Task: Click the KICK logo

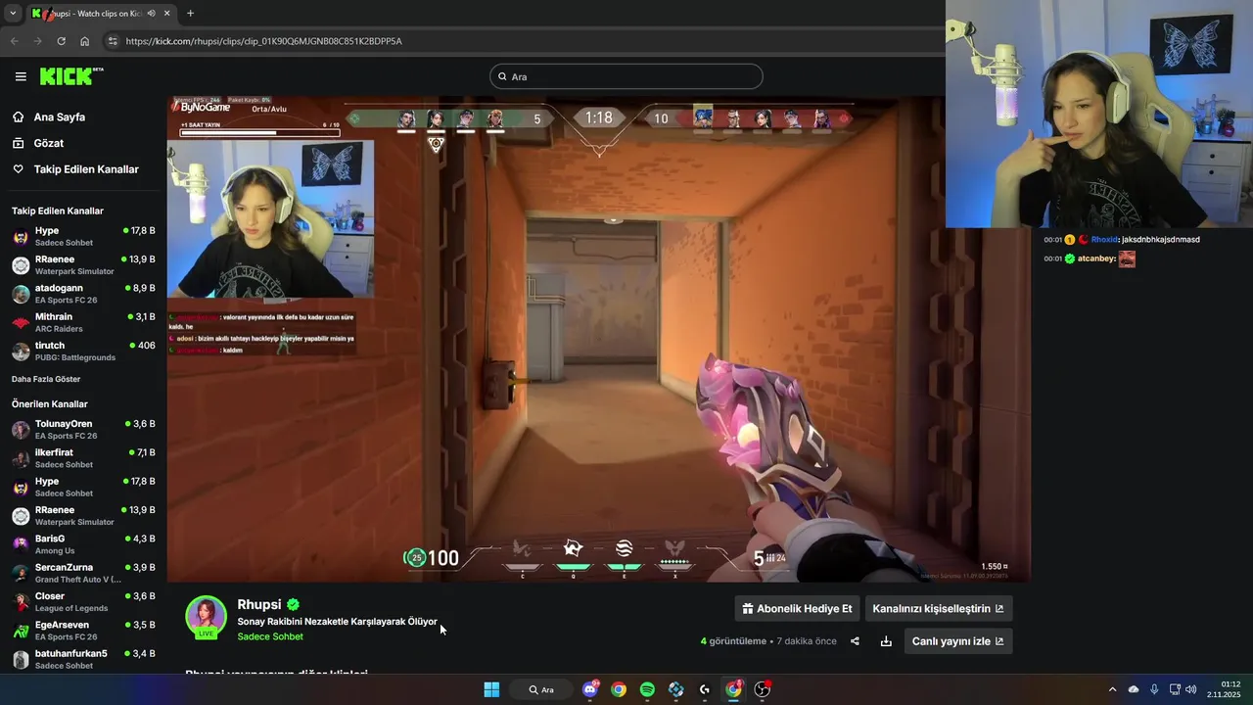Action: [x=70, y=76]
